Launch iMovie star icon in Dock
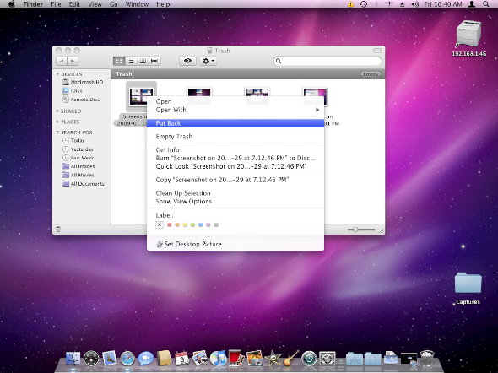This screenshot has height=373, width=498. [273, 359]
